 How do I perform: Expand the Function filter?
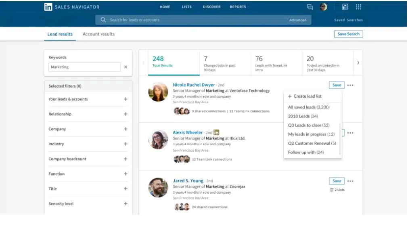coord(126,174)
